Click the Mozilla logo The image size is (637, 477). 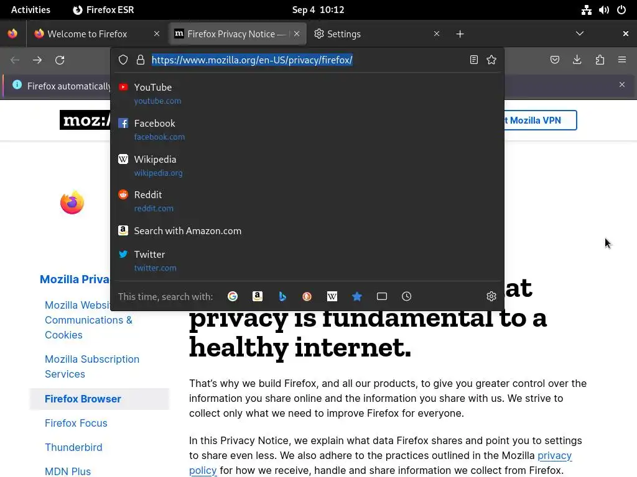pos(85,120)
